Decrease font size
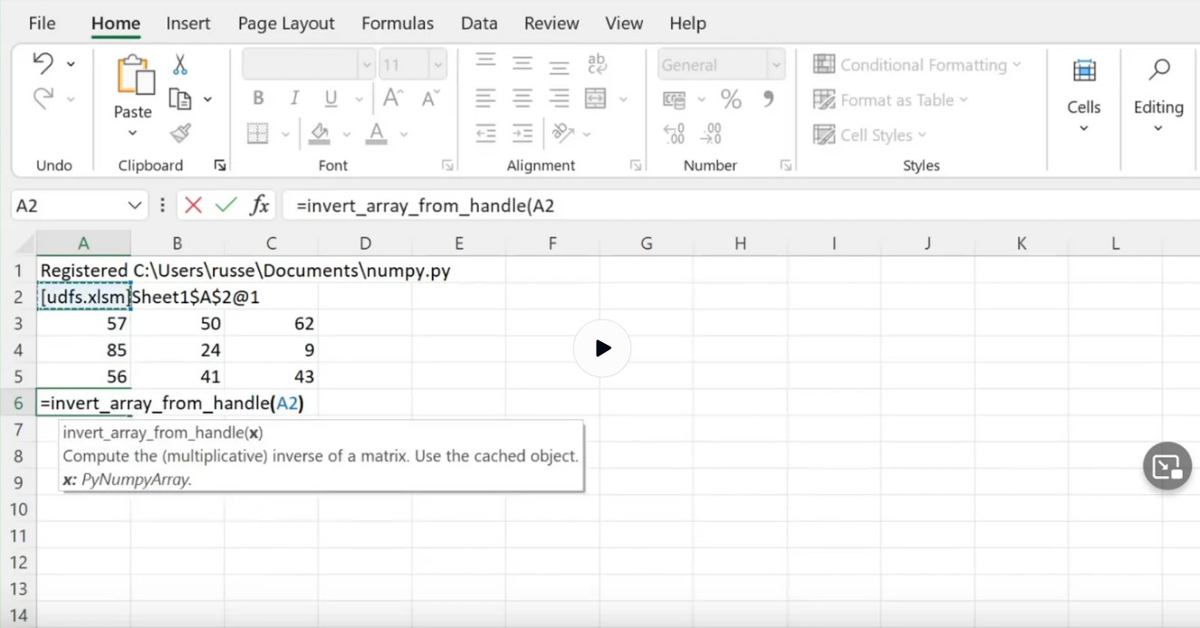This screenshot has height=628, width=1200. tap(431, 98)
